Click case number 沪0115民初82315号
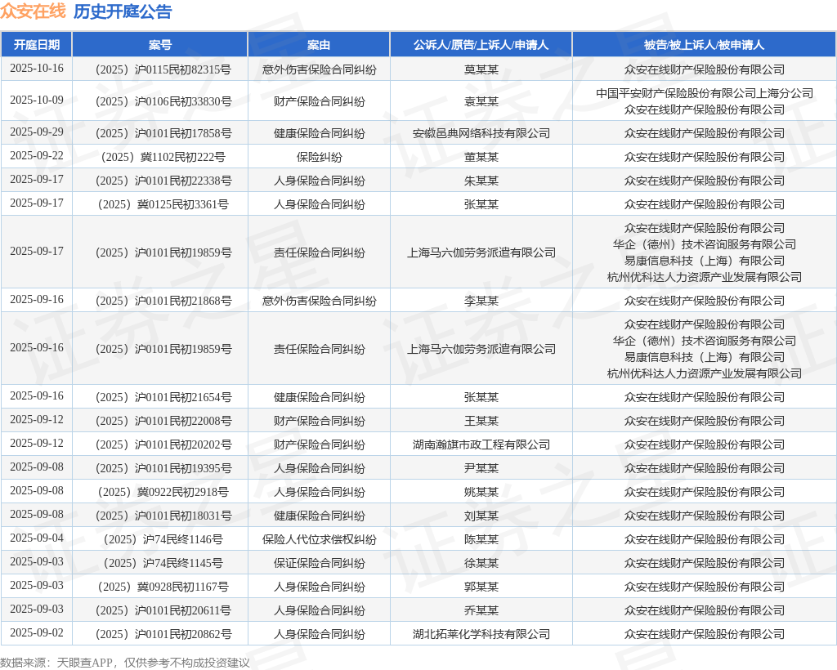 point(163,69)
